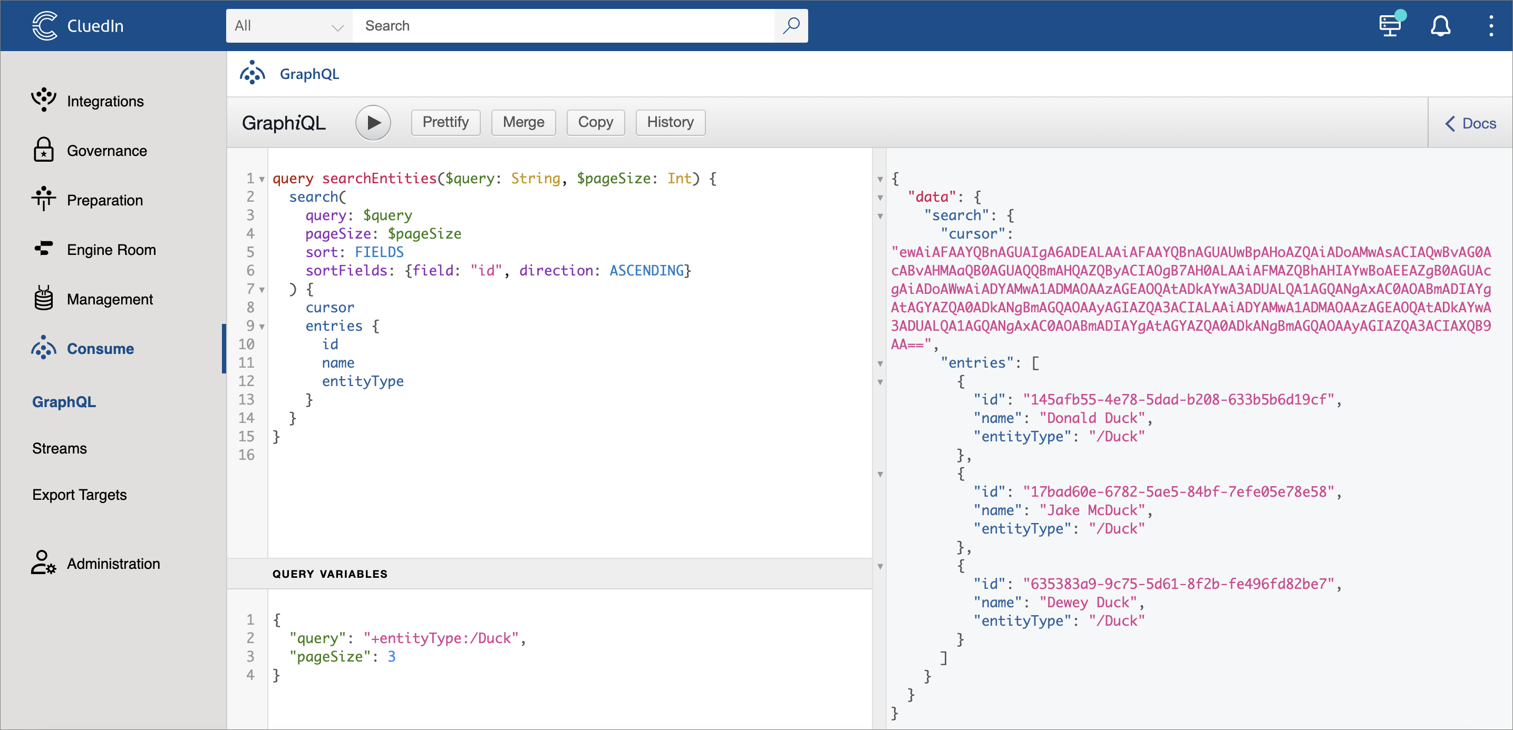Open the three-dot options menu
1513x730 pixels.
coord(1491,26)
